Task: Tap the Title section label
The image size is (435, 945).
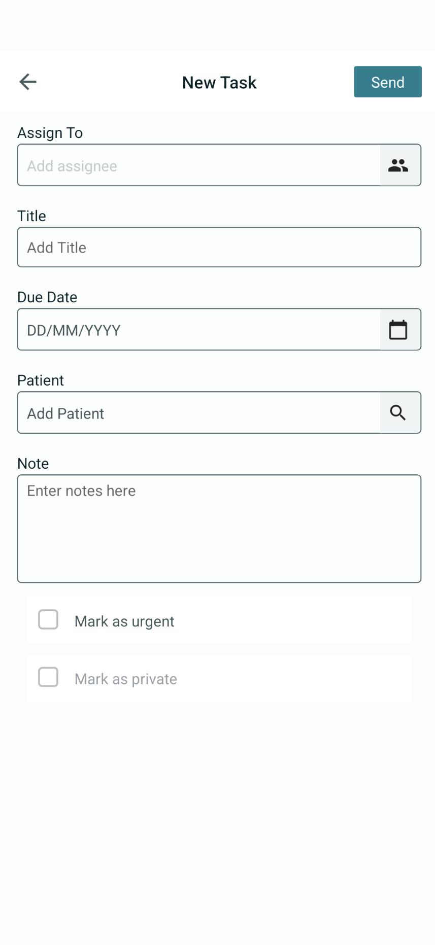Action: [x=31, y=216]
